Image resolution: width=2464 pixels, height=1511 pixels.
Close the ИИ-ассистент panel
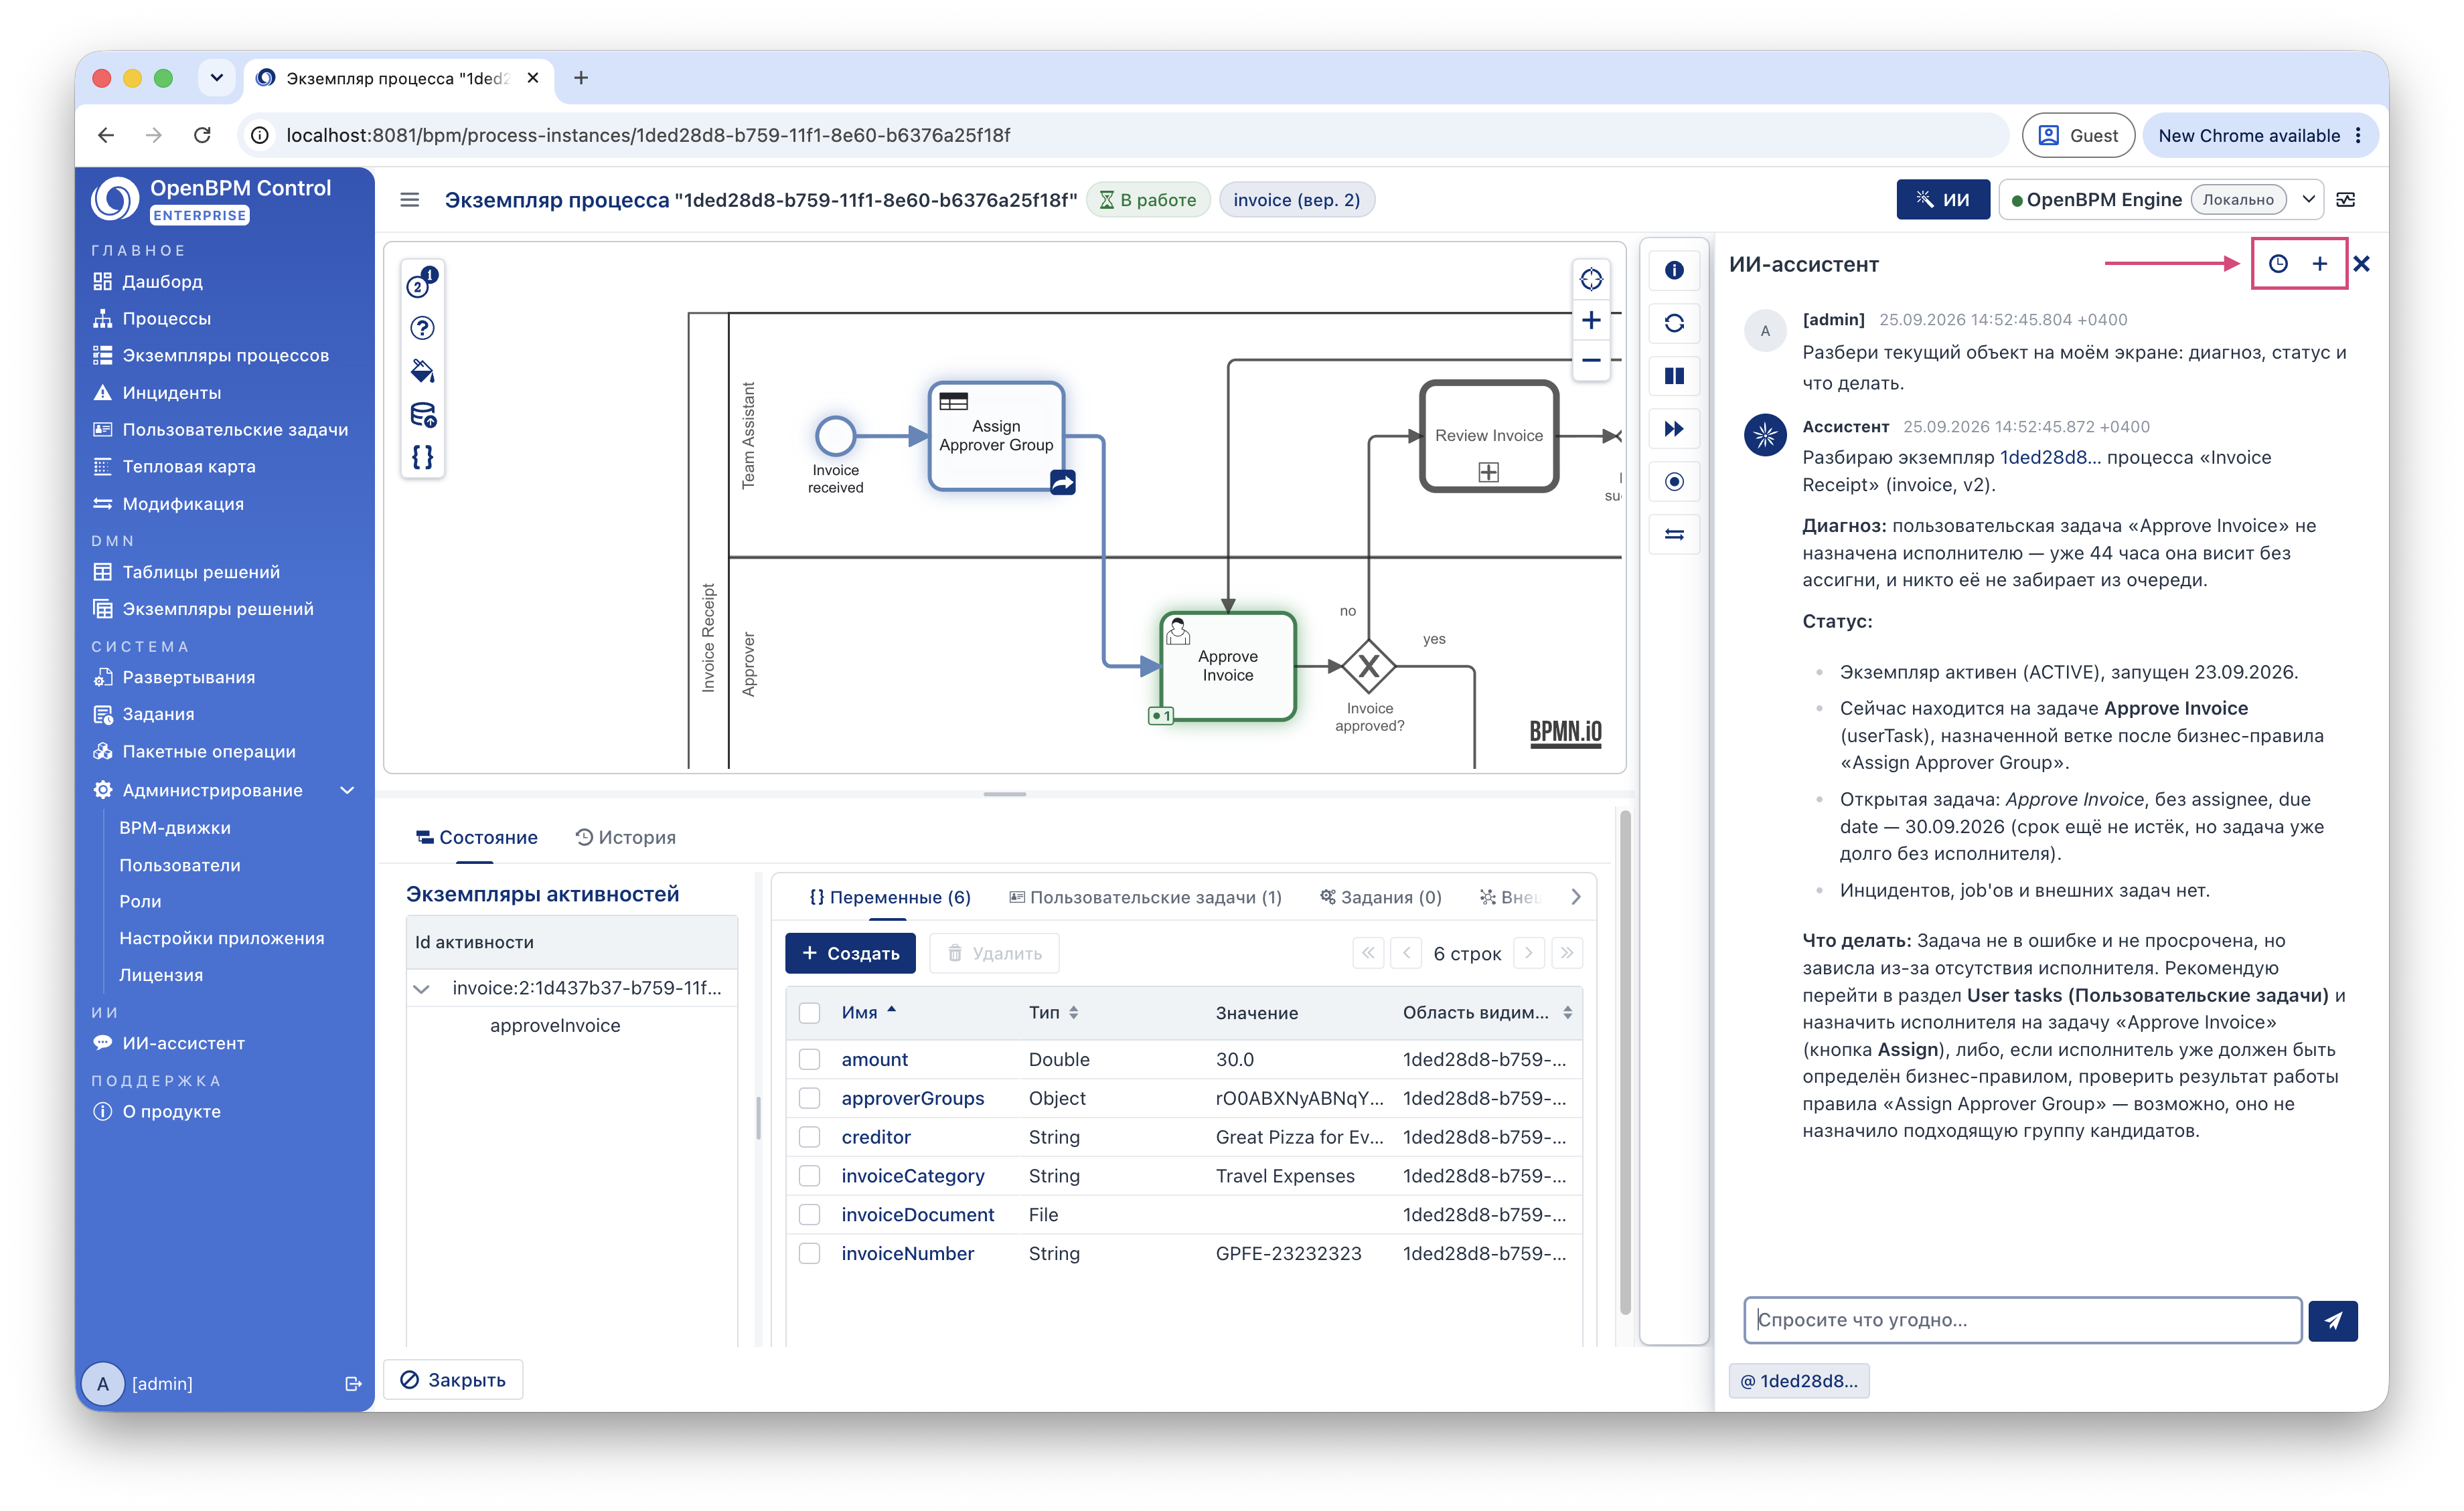pyautogui.click(x=2361, y=264)
